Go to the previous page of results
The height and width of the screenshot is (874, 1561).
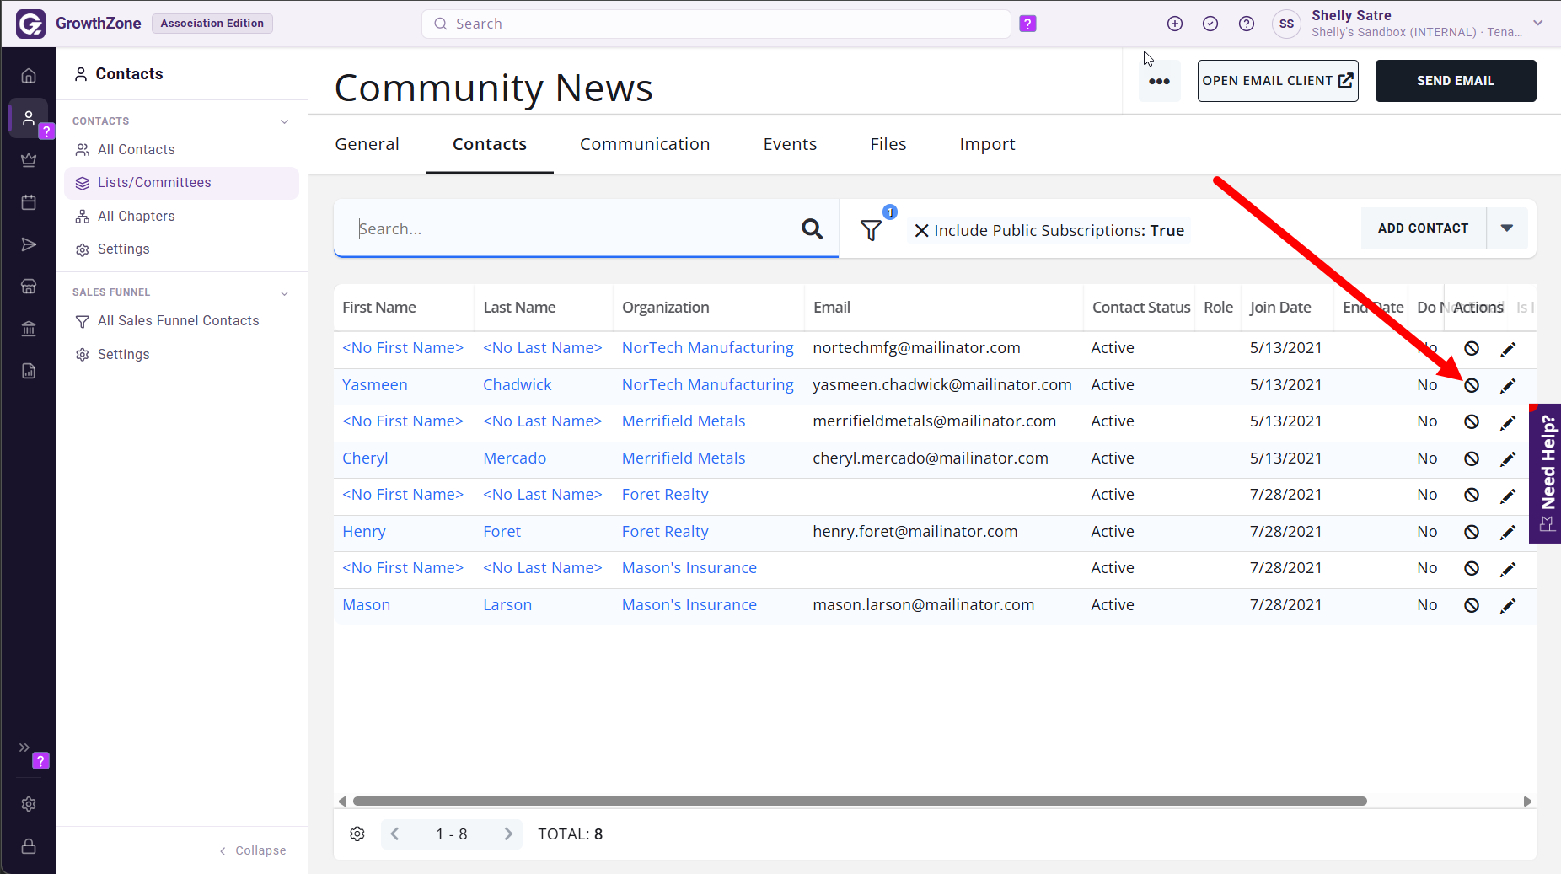394,834
